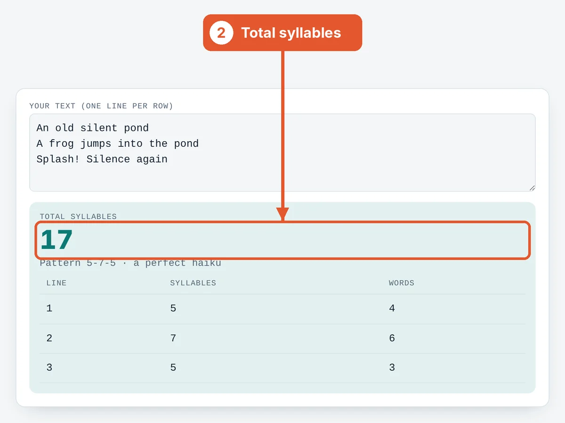
Task: Click inside the haiku text input area
Action: (x=282, y=152)
